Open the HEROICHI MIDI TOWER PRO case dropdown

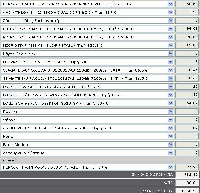pos(87,4)
